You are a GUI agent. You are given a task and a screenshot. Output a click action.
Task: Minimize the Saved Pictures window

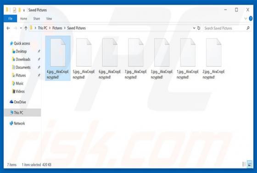click(225, 10)
